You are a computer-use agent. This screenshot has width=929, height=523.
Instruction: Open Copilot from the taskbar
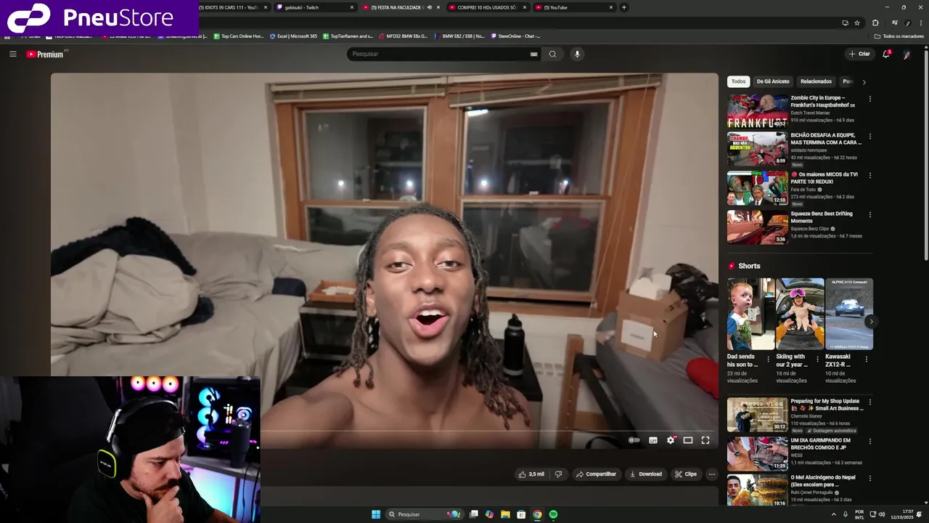tap(489, 514)
